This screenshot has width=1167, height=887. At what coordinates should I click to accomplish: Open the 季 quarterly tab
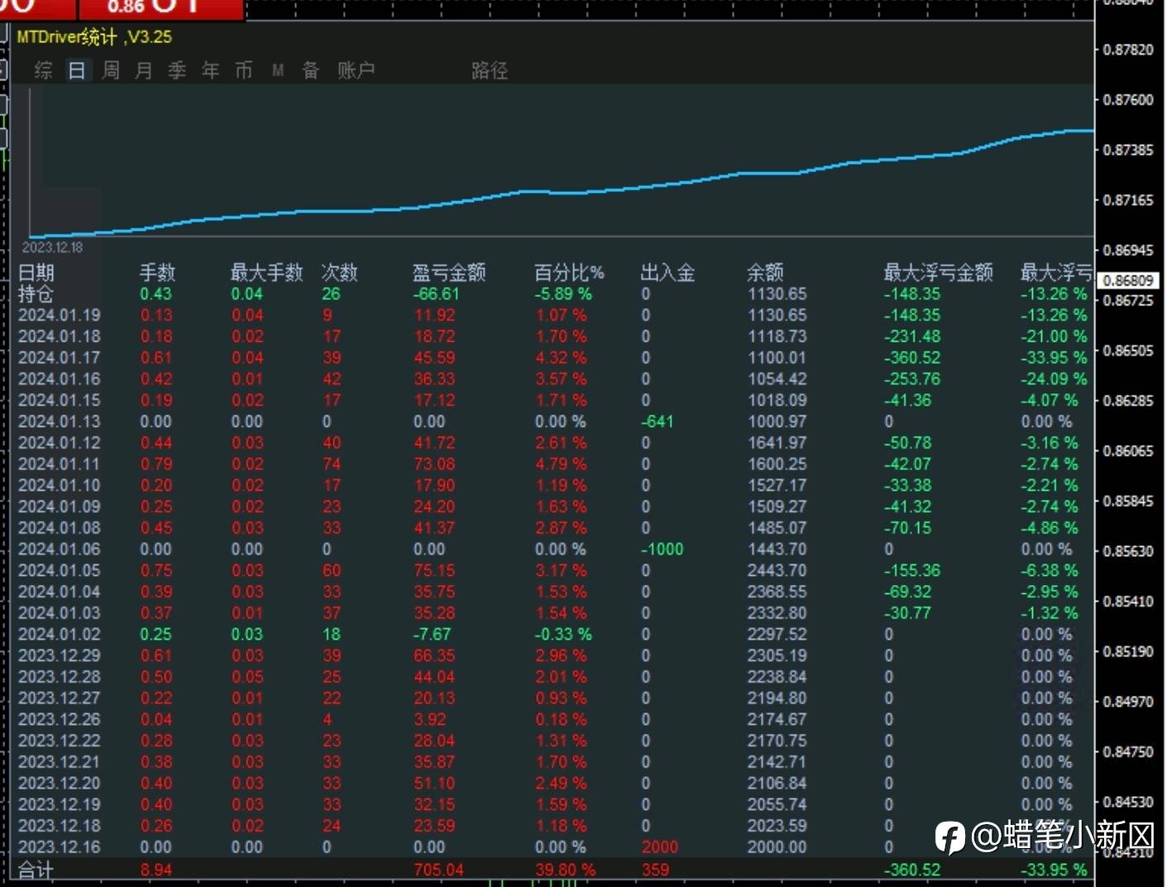tap(177, 70)
